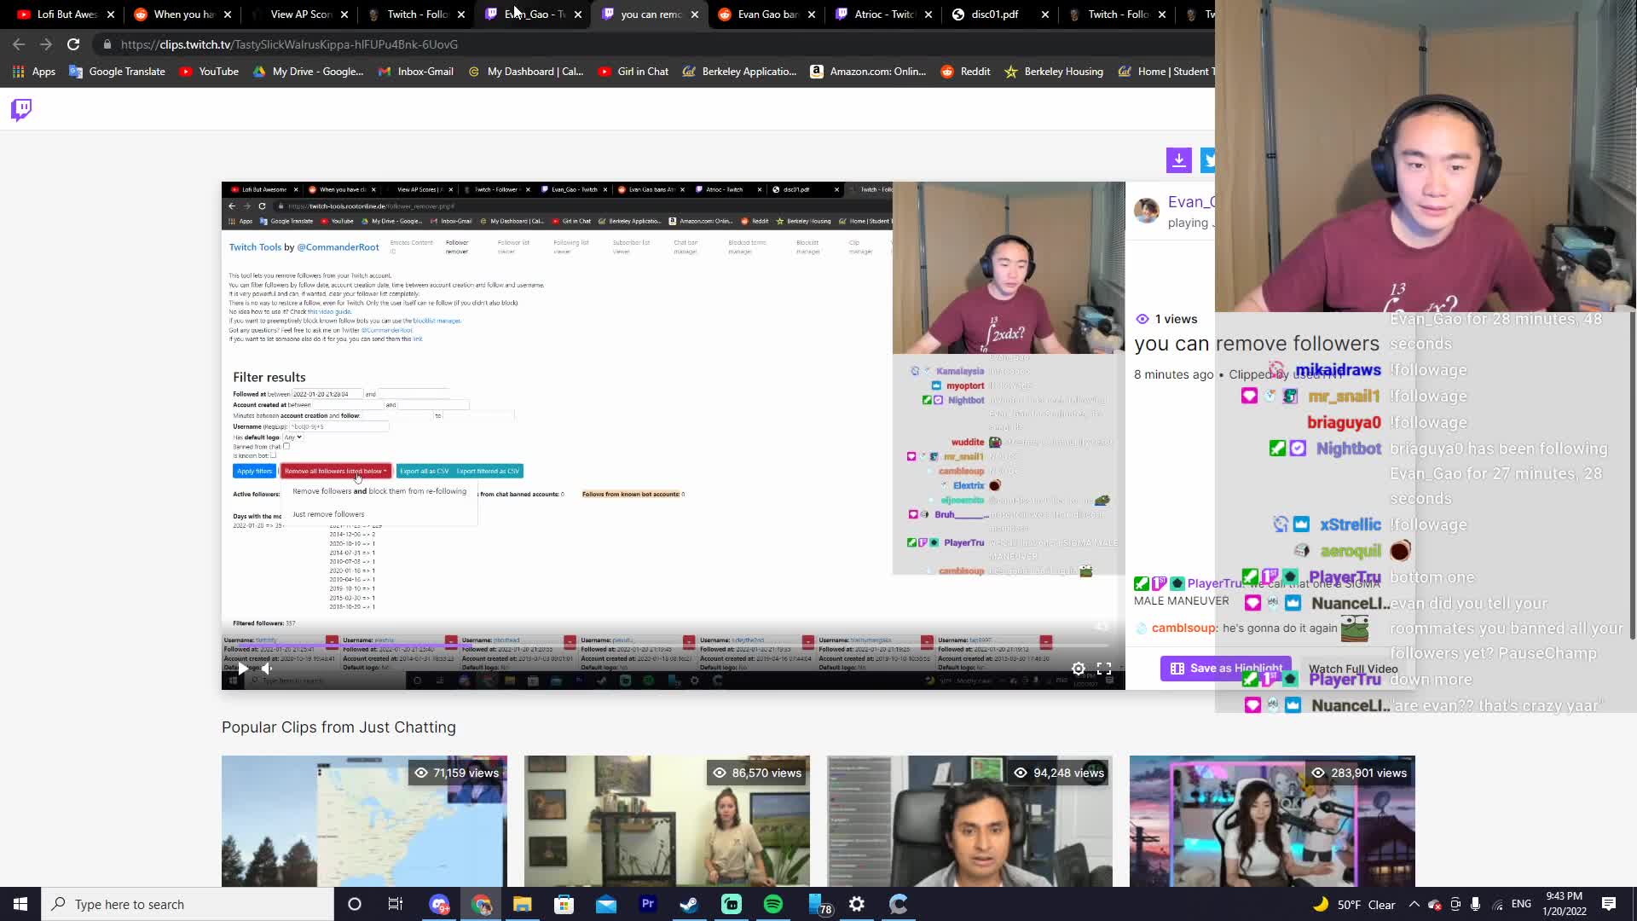
Task: Close the Lofi But Awes tab
Action: [x=111, y=14]
